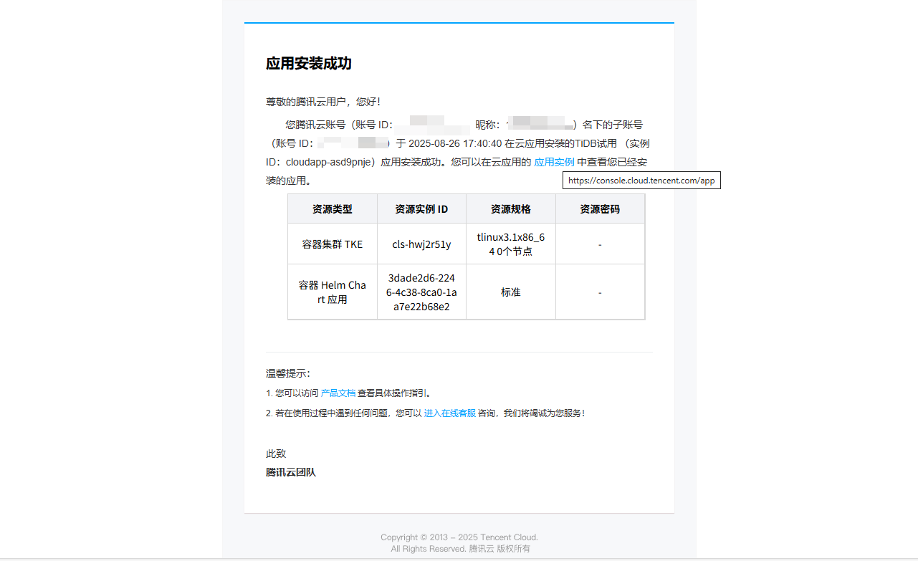The width and height of the screenshot is (918, 561).
Task: Select the 资源密码 column header
Action: pyautogui.click(x=600, y=209)
